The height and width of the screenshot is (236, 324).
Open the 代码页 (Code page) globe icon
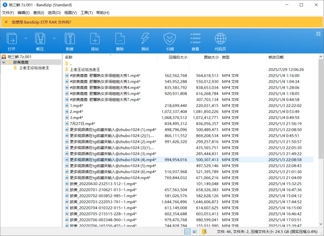tap(220, 38)
